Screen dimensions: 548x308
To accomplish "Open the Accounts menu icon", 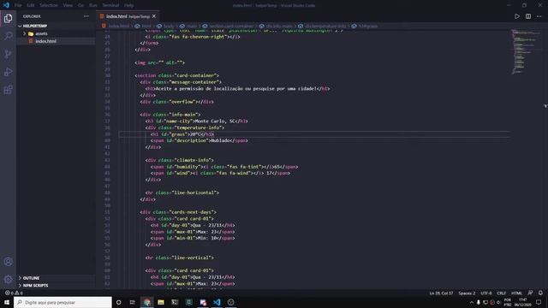I will (8, 262).
